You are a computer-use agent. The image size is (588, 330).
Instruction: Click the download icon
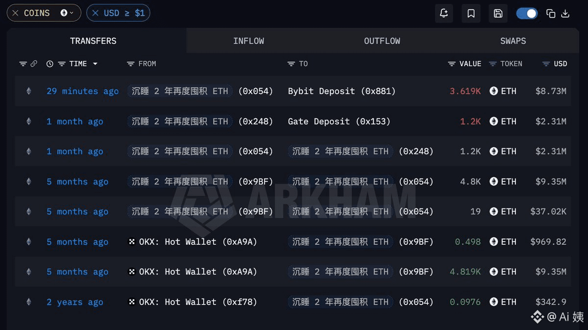(565, 14)
